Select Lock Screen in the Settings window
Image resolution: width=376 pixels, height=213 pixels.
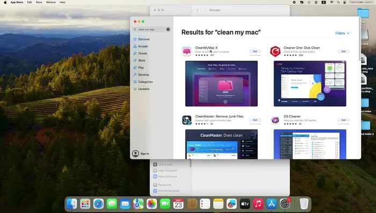point(165,165)
